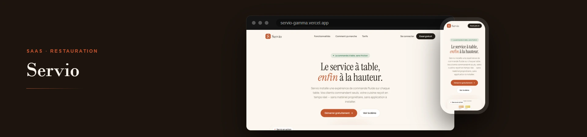The height and width of the screenshot is (137, 587).
Task: Click the large Servio title on the left
Action: pyautogui.click(x=53, y=70)
